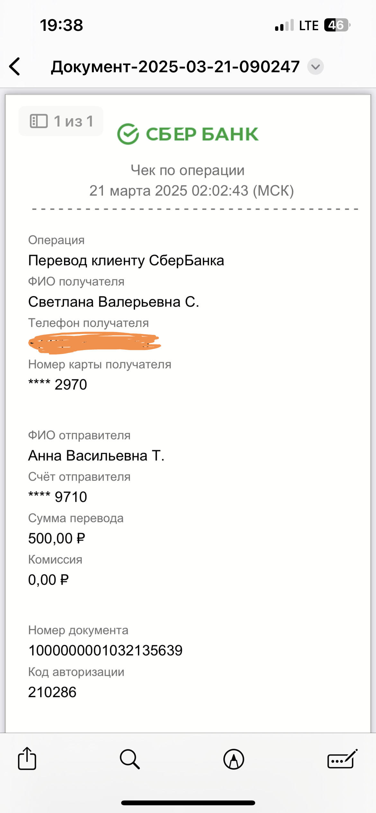
Task: Tap the transfer amount 500,00 ₽
Action: (x=57, y=538)
